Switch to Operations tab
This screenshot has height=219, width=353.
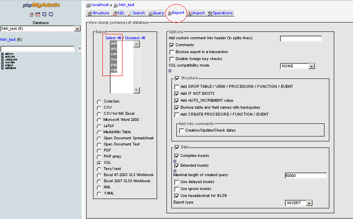220,13
